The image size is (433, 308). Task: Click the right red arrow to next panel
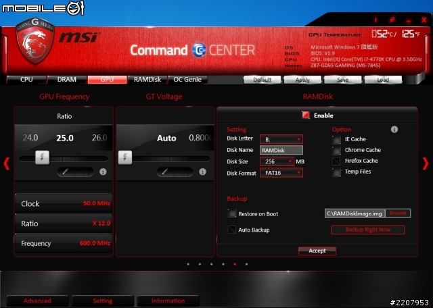click(x=426, y=163)
